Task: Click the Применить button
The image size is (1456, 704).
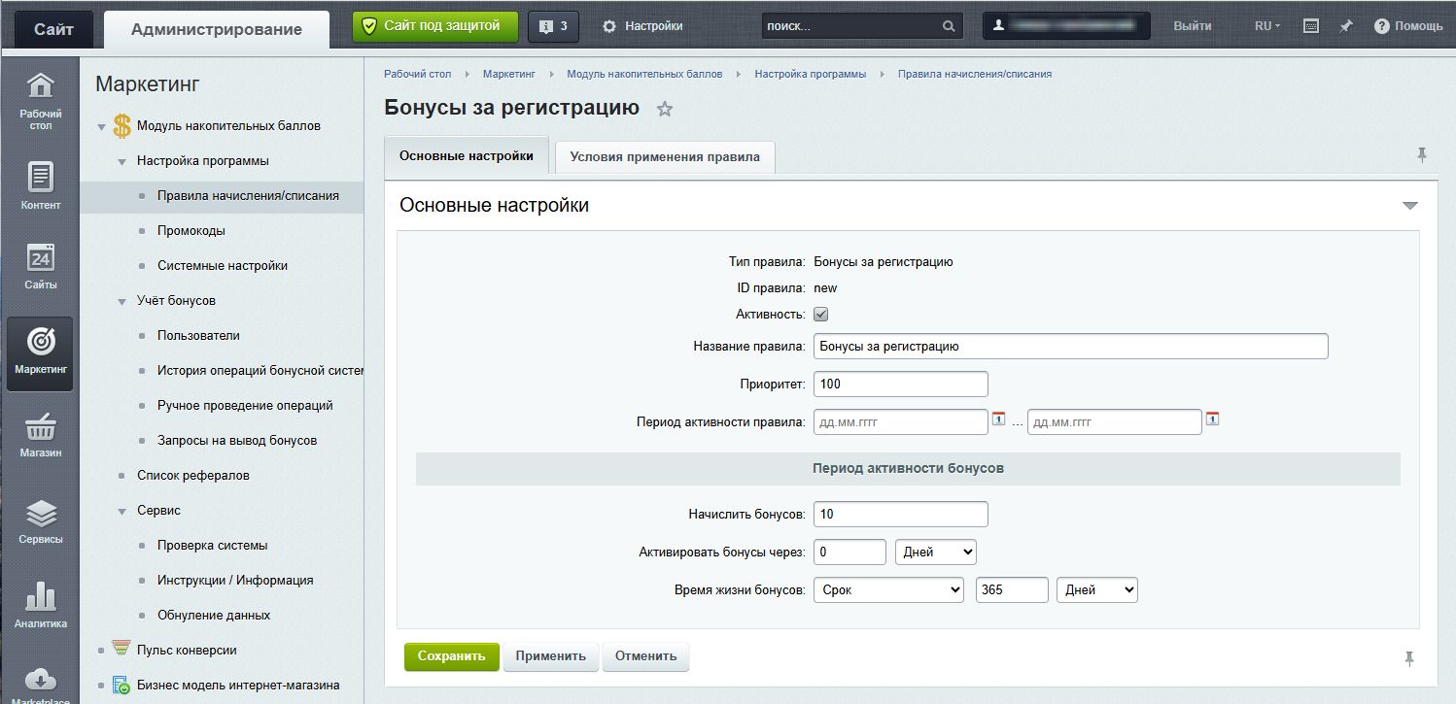Action: coord(551,656)
